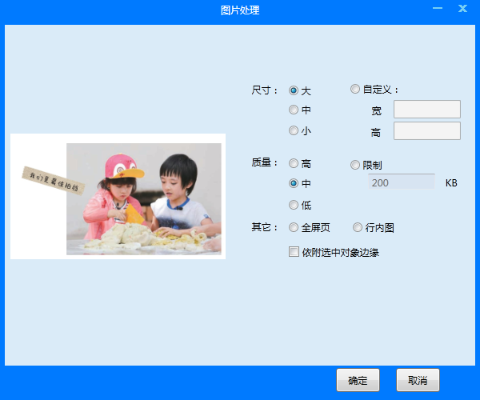Close the 图片处理 dialog with X
Image resolution: width=480 pixels, height=400 pixels.
point(462,9)
